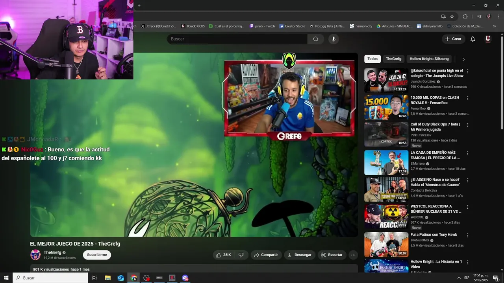Open options for La Casa de Empeño video

468,153
